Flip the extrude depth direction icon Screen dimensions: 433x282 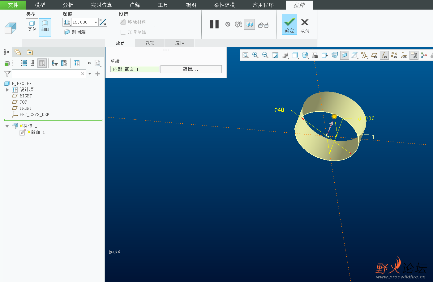click(x=103, y=22)
